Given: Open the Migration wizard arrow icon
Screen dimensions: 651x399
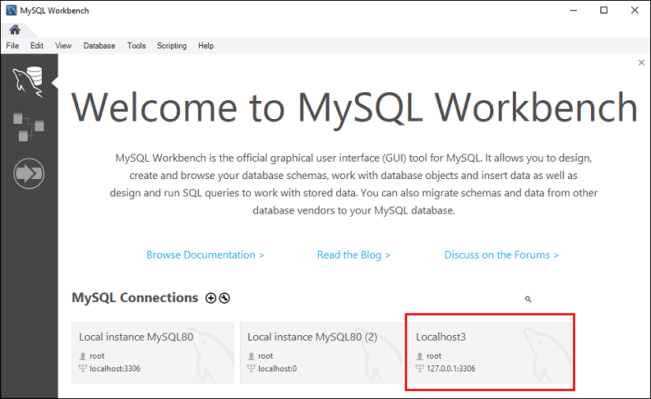Looking at the screenshot, I should click(28, 173).
